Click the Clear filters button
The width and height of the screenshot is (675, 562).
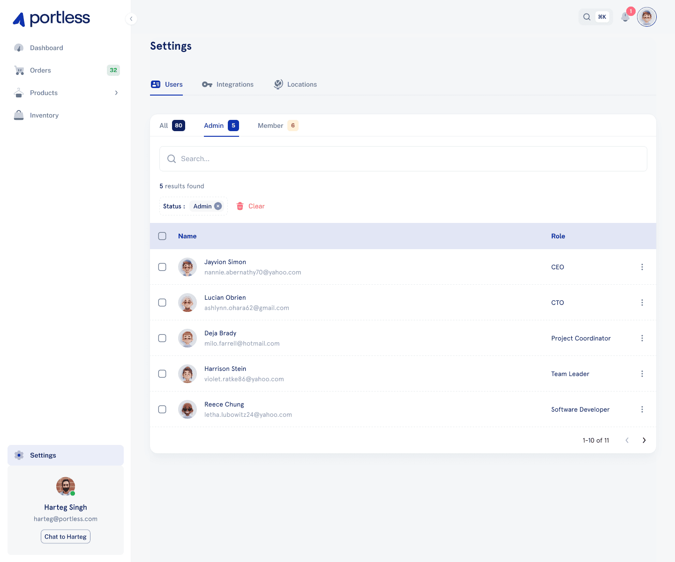[x=250, y=206]
